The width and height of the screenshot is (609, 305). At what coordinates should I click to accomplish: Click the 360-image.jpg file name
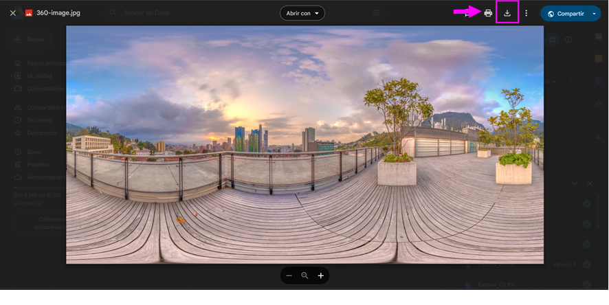pos(58,13)
